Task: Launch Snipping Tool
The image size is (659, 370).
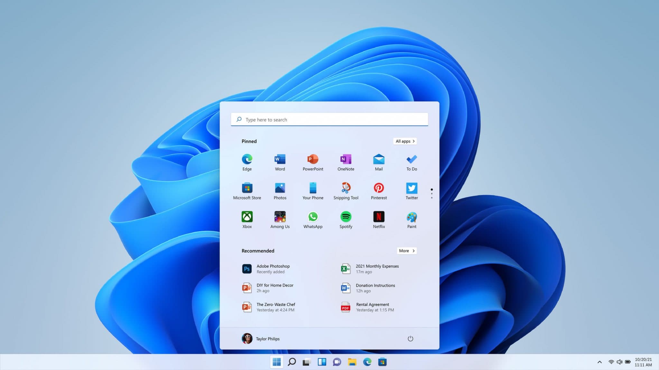Action: (346, 190)
